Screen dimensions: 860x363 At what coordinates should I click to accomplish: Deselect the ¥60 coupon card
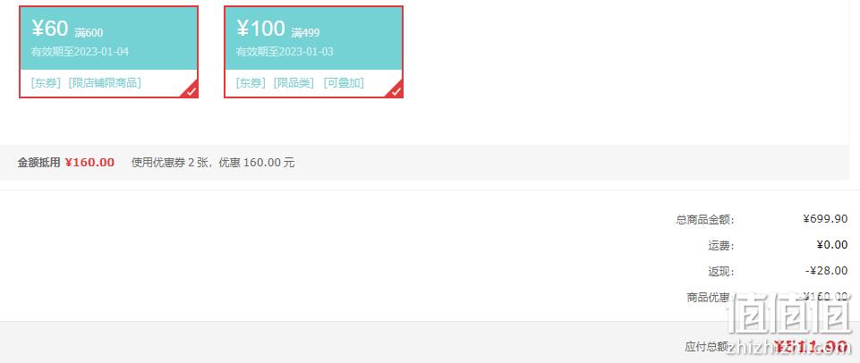click(x=108, y=52)
